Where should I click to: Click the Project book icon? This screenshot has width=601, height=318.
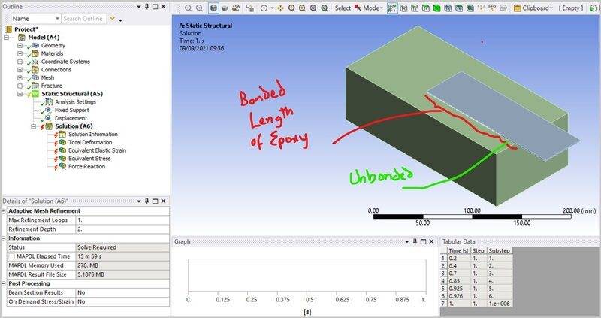tap(8, 29)
